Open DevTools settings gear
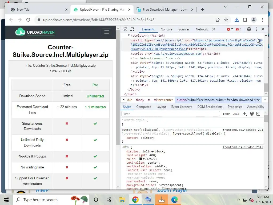Image resolution: width=273 pixels, height=205 pixels. (249, 29)
